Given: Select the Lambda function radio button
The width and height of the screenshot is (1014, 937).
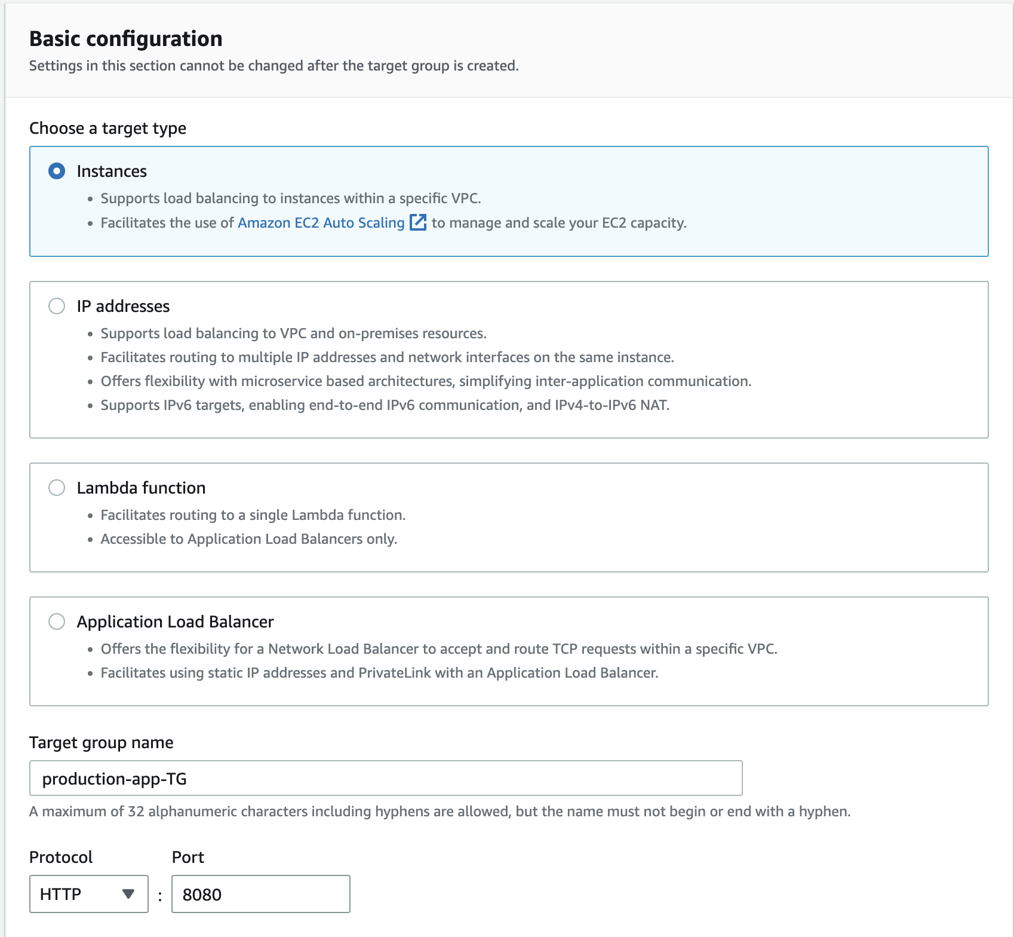Looking at the screenshot, I should point(57,488).
